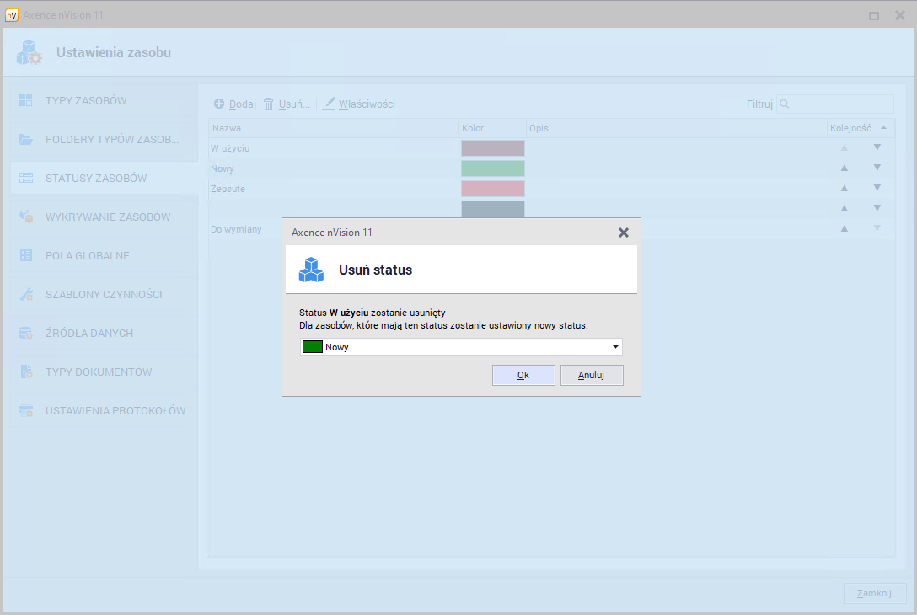
Task: Click the Dodaj toolbar button
Action: 235,104
